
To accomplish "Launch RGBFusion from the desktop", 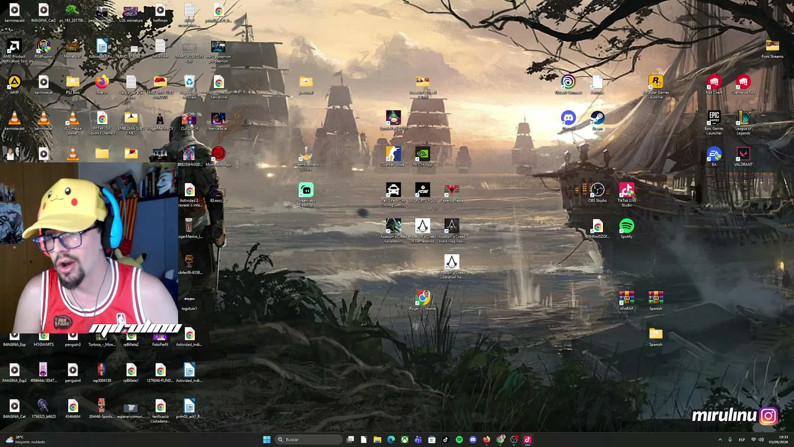I will [43, 50].
